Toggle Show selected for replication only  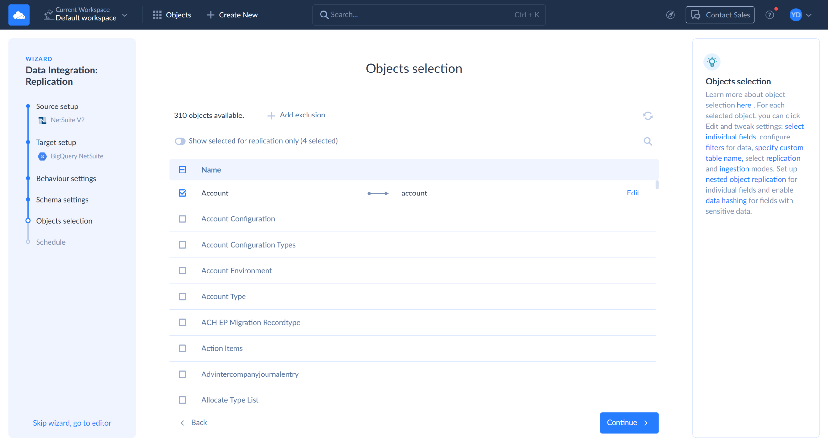[x=180, y=141]
